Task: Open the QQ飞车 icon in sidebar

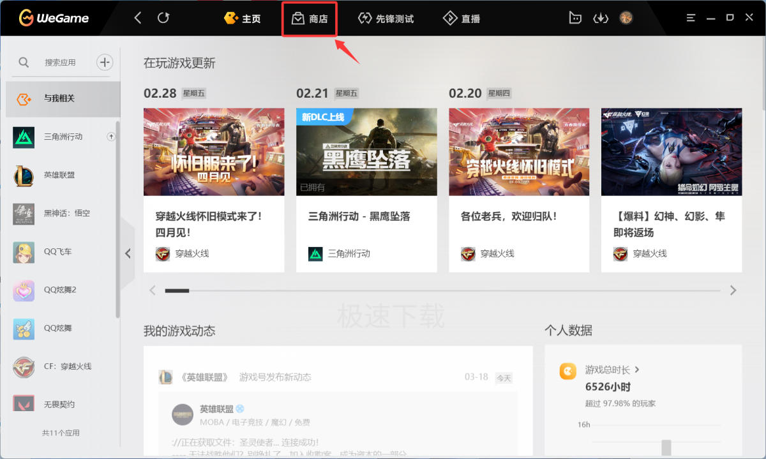Action: tap(24, 252)
